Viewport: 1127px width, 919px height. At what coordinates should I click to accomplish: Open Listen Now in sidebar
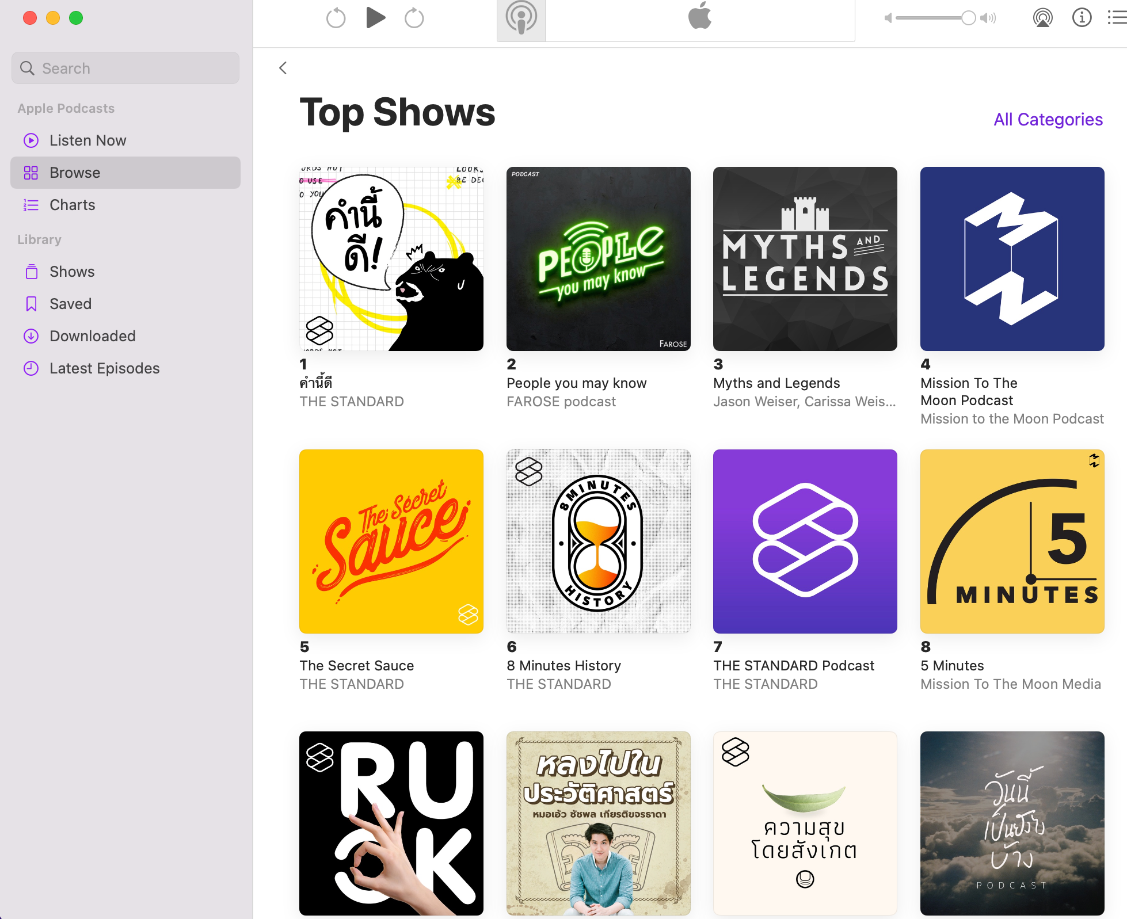point(87,140)
